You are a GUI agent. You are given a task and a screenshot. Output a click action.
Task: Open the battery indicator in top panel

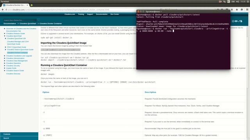[233, 2]
